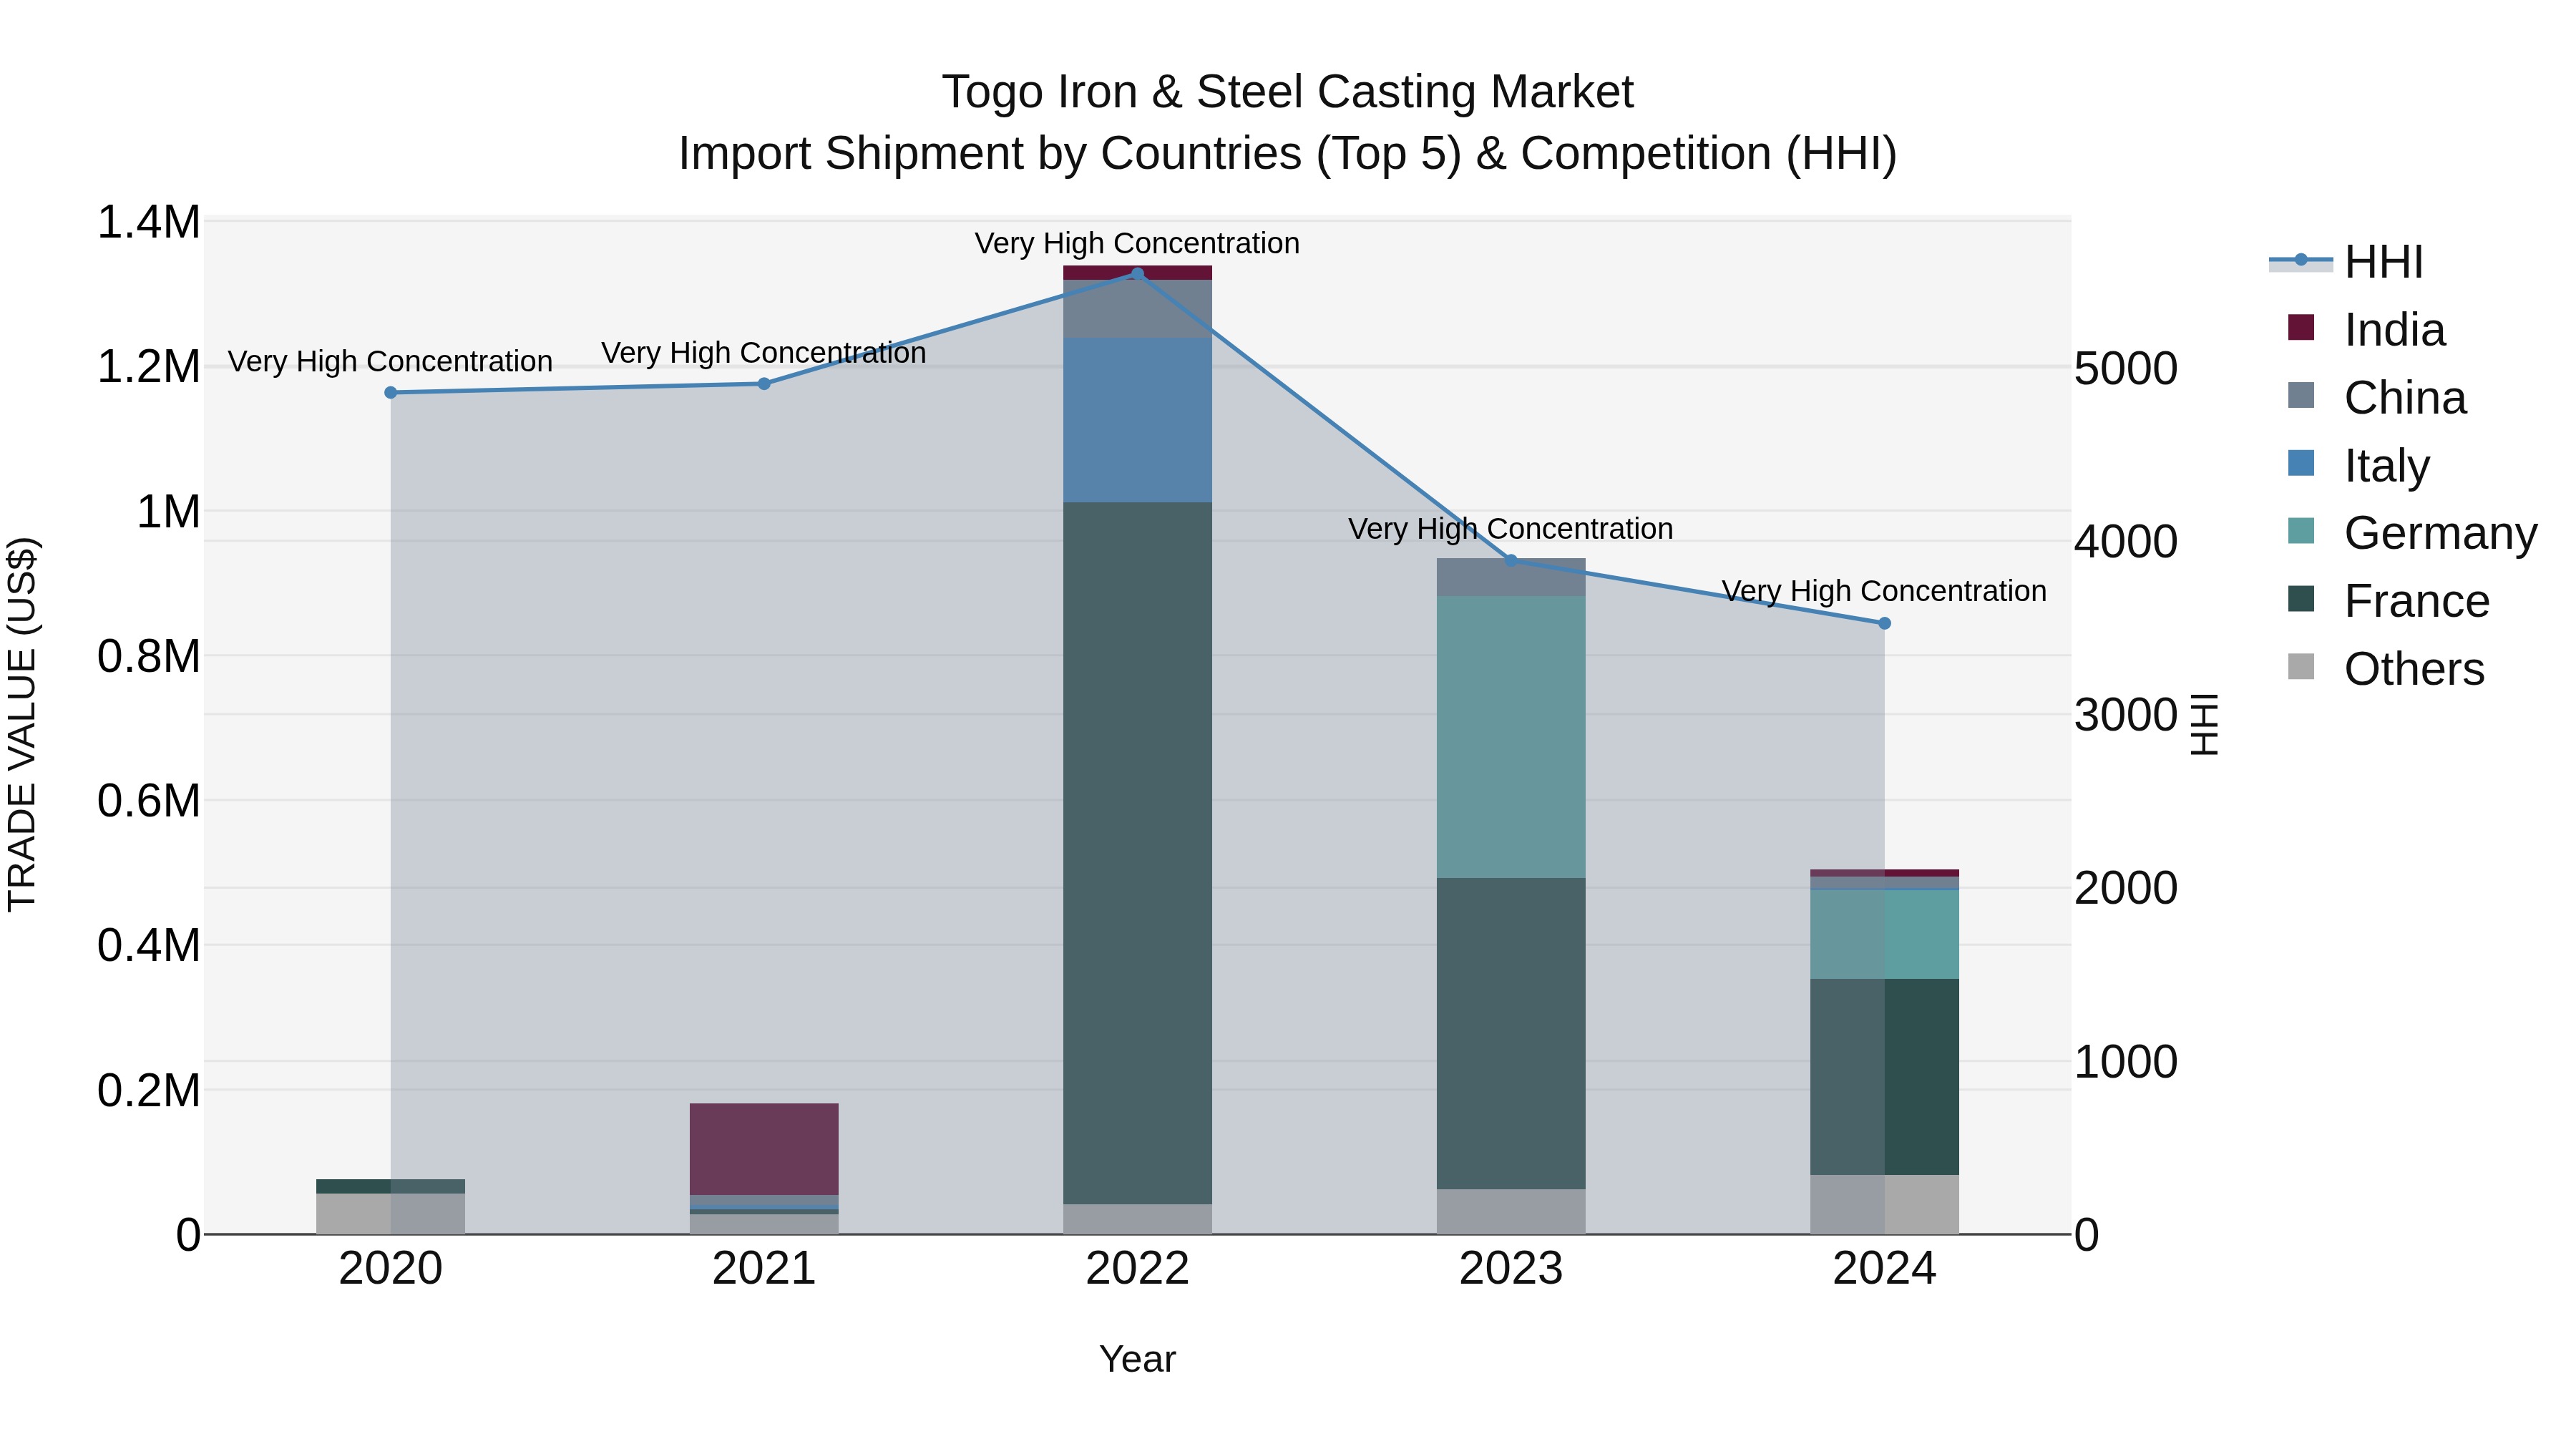Image resolution: width=2576 pixels, height=1449 pixels.
Task: Toggle the HHI legend entry
Action: click(2347, 262)
